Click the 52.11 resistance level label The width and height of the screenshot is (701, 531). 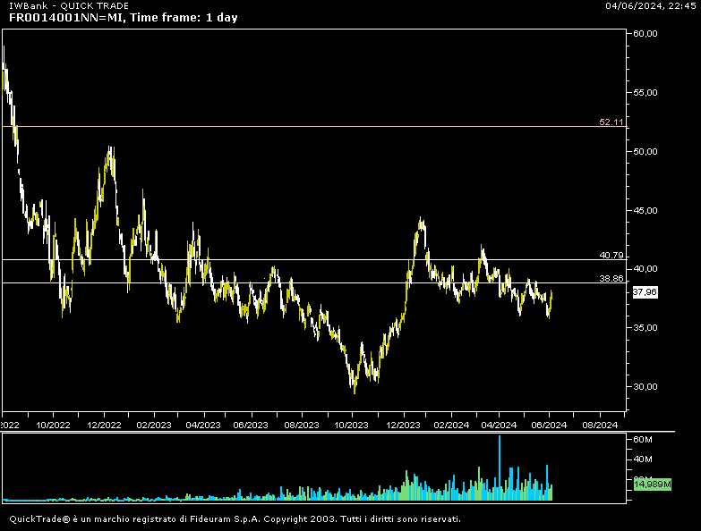[x=611, y=122]
